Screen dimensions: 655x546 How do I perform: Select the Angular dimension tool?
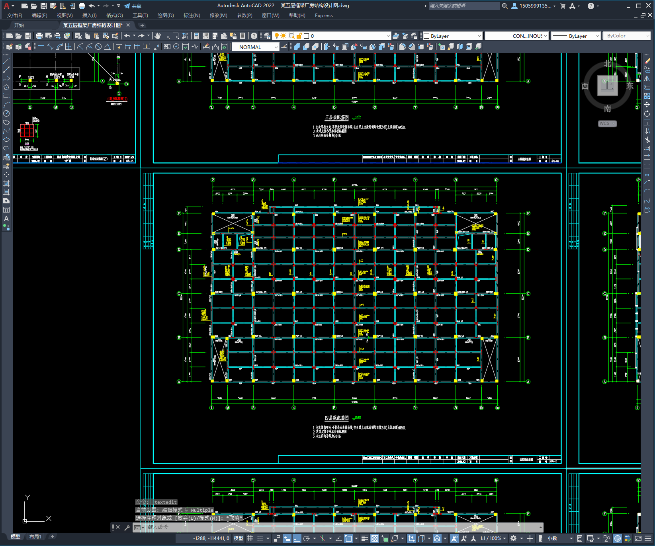coord(108,47)
